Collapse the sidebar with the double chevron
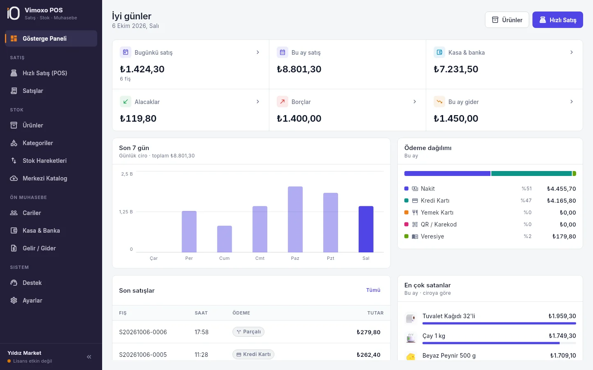 click(89, 357)
